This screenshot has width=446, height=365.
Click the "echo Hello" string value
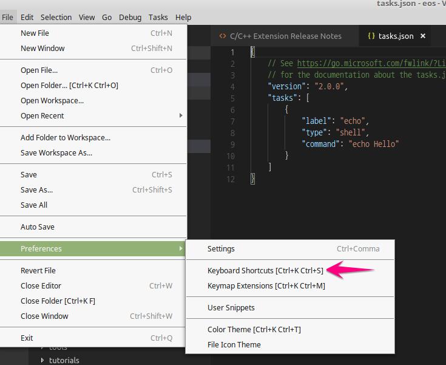[x=374, y=144]
